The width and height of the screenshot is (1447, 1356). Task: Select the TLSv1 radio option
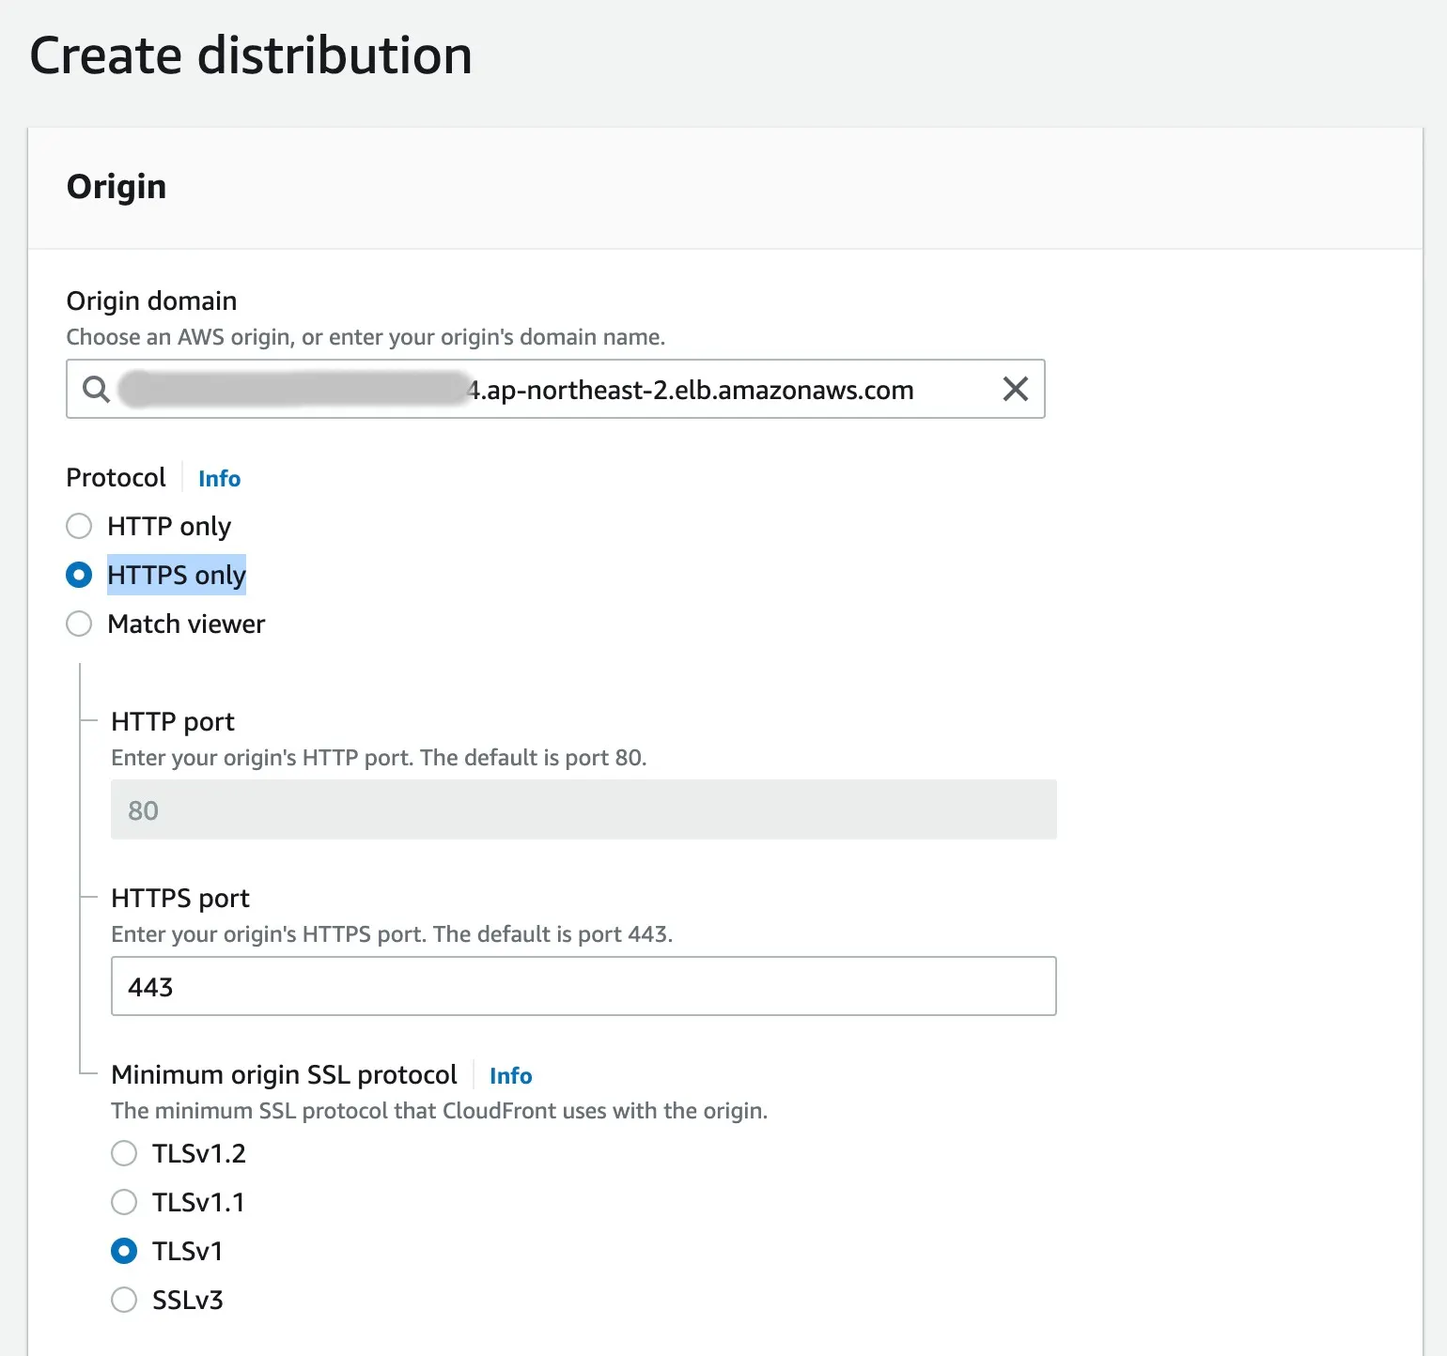pos(124,1251)
